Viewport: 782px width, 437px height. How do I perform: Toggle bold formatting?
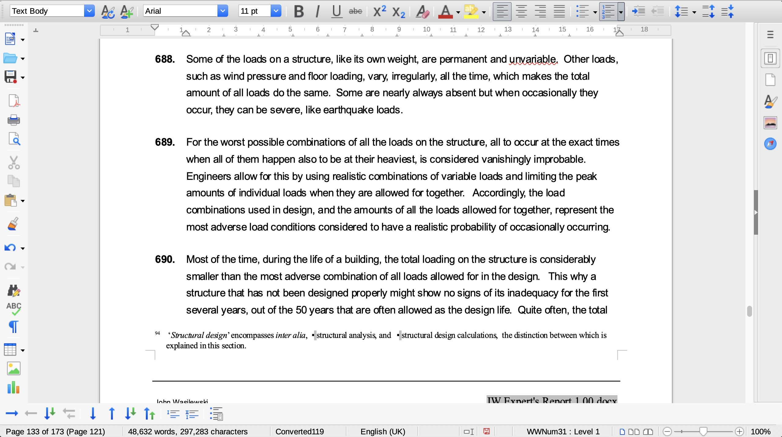coord(298,12)
